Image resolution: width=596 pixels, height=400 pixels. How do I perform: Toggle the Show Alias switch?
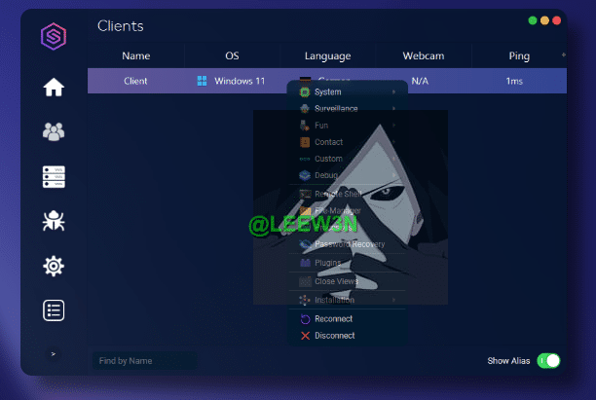pyautogui.click(x=548, y=361)
